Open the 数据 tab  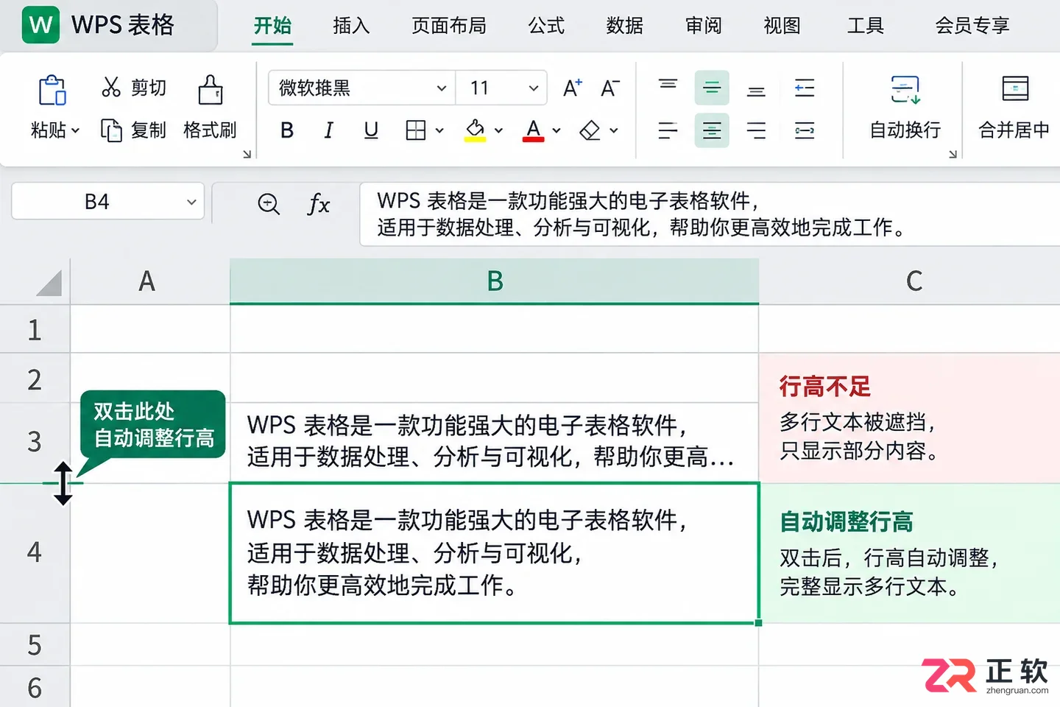click(x=625, y=26)
